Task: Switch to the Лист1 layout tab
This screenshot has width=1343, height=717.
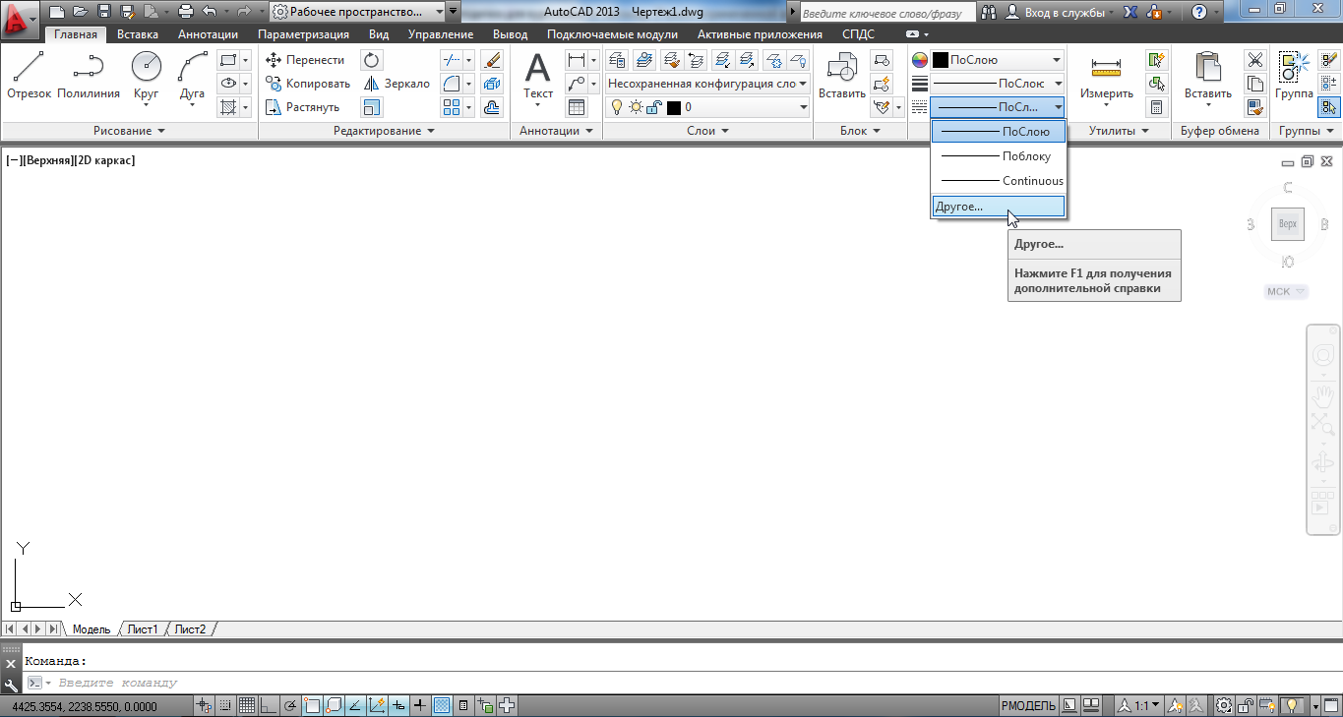Action: (x=143, y=629)
